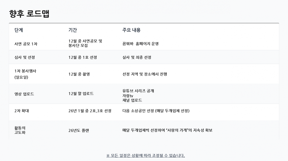This screenshot has width=288, height=161.
Task: Click the '12월 중 촬영' cell
Action: pos(79,74)
